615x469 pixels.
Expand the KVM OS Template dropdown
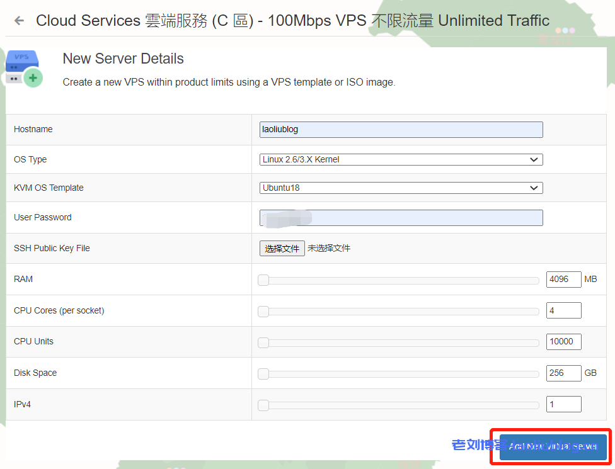tap(401, 188)
